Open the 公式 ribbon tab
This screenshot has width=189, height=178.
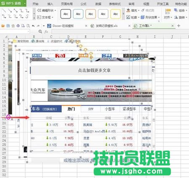pyautogui.click(x=84, y=4)
